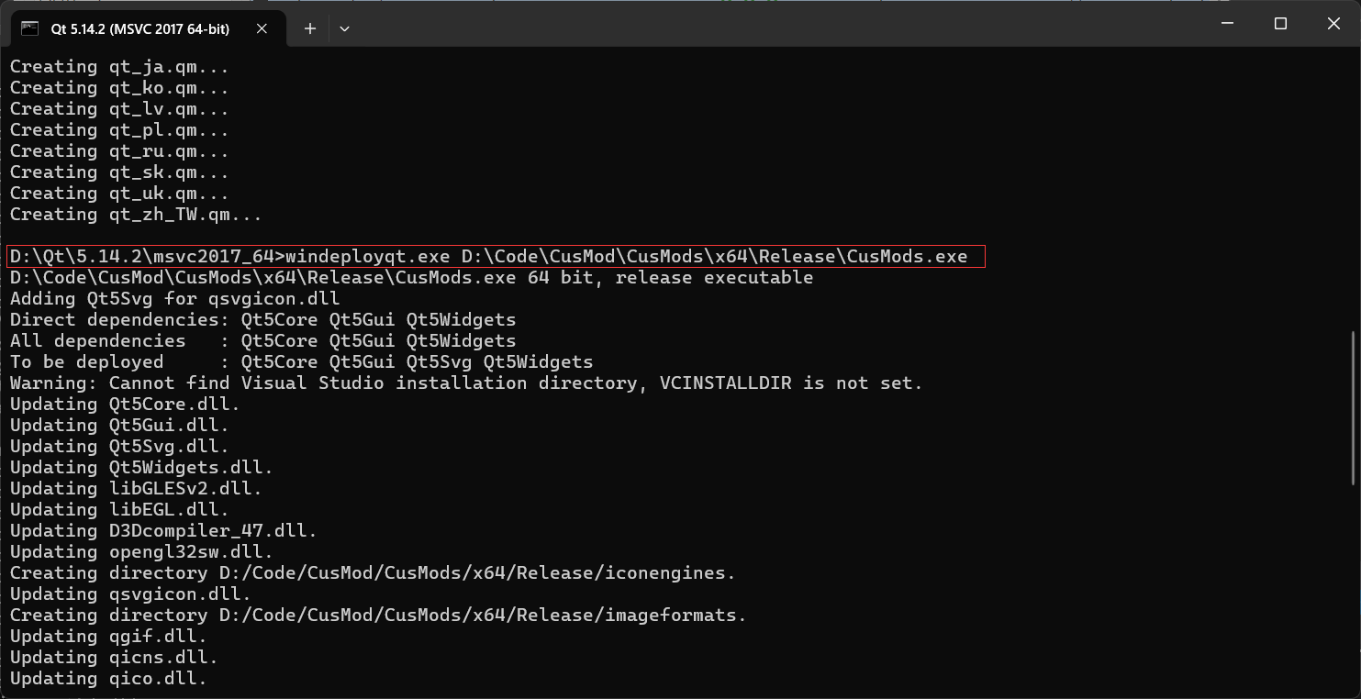Click 'Adding Qt5Svg for qsvgicon.dll' line
The height and width of the screenshot is (699, 1361).
174,298
